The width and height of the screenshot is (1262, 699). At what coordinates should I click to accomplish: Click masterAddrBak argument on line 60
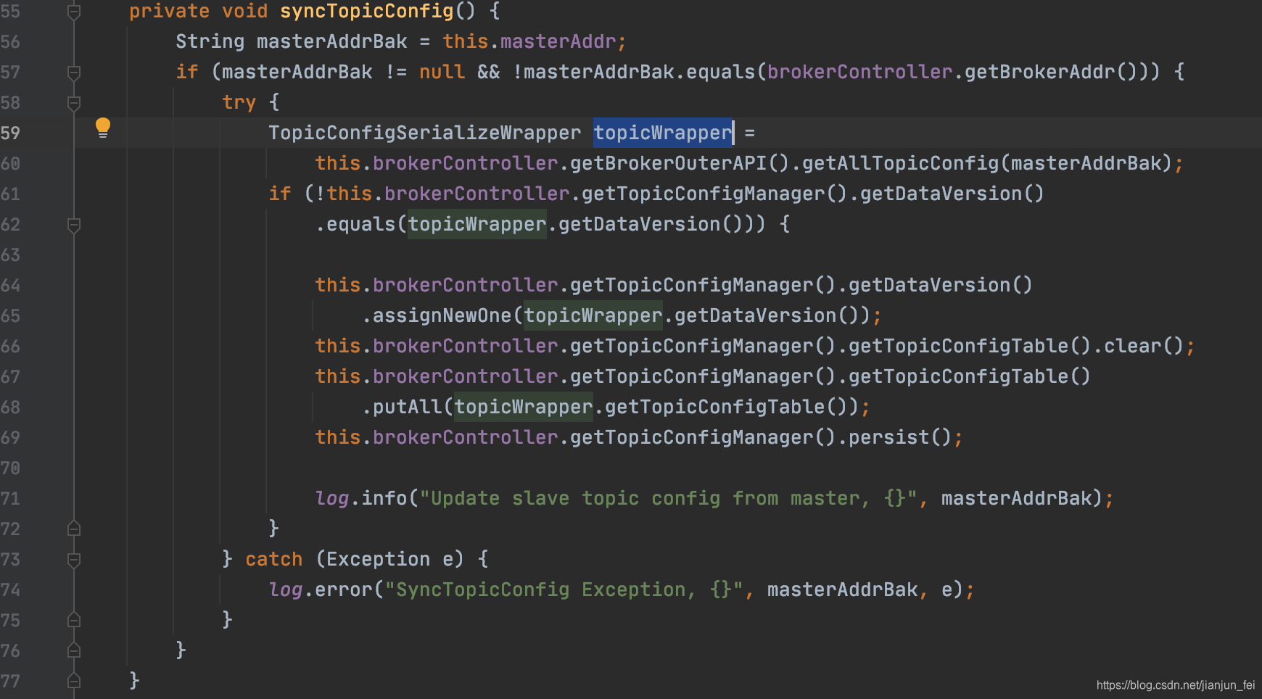pos(1086,163)
